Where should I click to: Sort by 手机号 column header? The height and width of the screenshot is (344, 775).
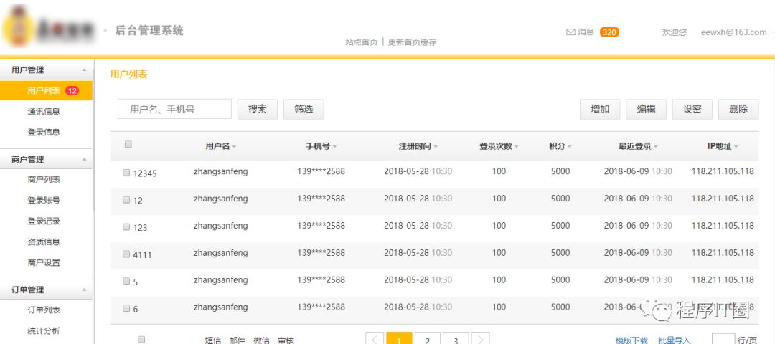click(321, 146)
